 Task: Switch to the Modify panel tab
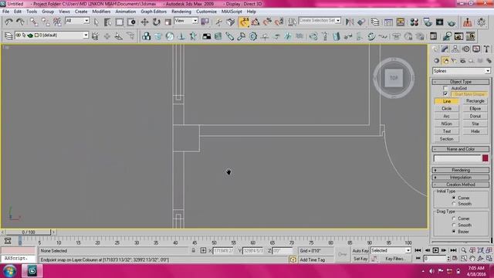[x=445, y=49]
